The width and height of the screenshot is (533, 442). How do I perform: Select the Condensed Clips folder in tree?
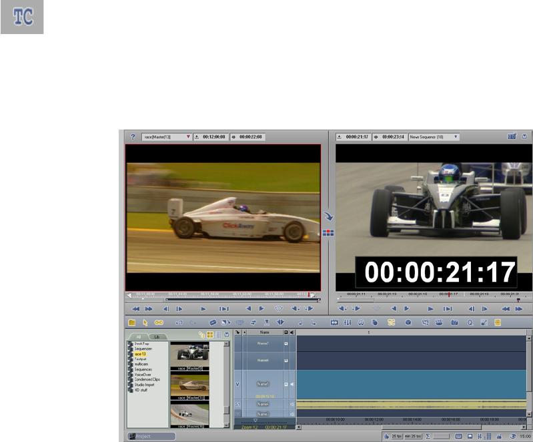[148, 379]
